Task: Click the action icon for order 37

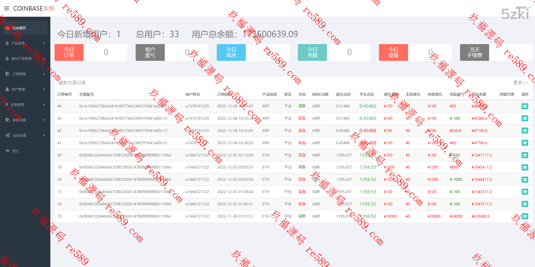Action: point(525,192)
